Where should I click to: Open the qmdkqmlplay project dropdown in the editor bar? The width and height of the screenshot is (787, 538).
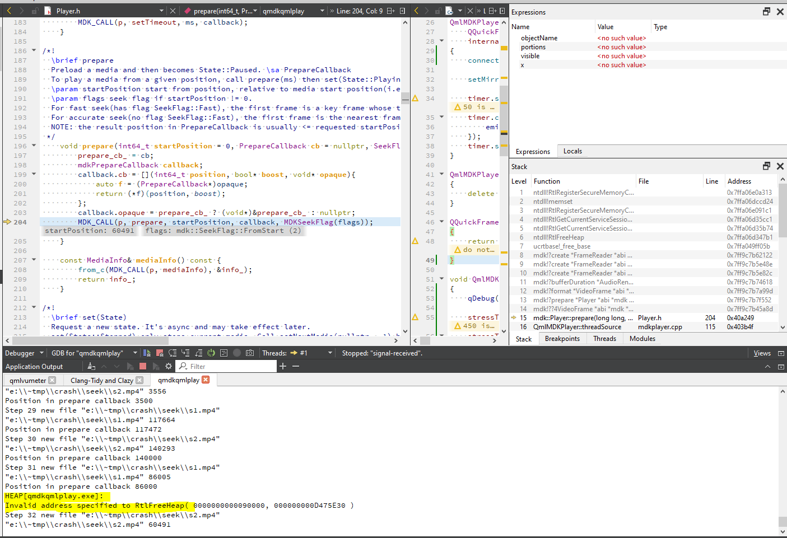click(x=293, y=11)
